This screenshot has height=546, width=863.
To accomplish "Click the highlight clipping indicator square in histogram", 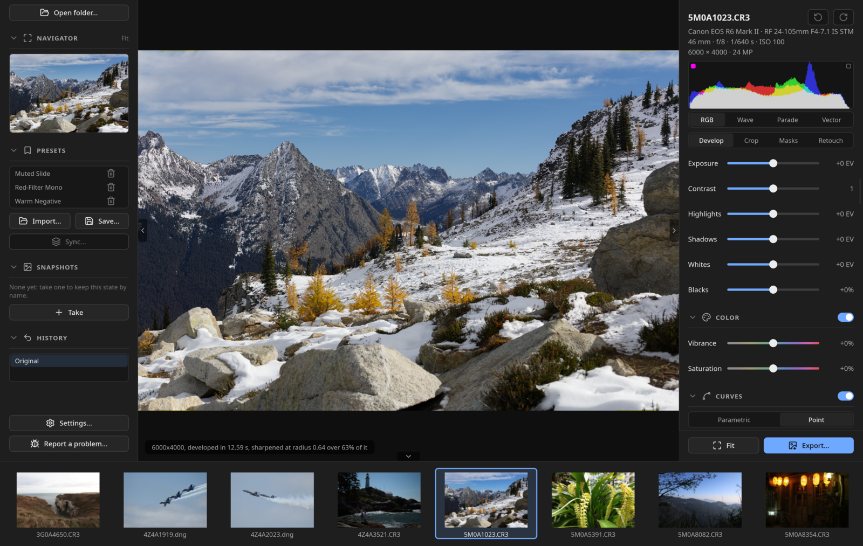I will 848,66.
